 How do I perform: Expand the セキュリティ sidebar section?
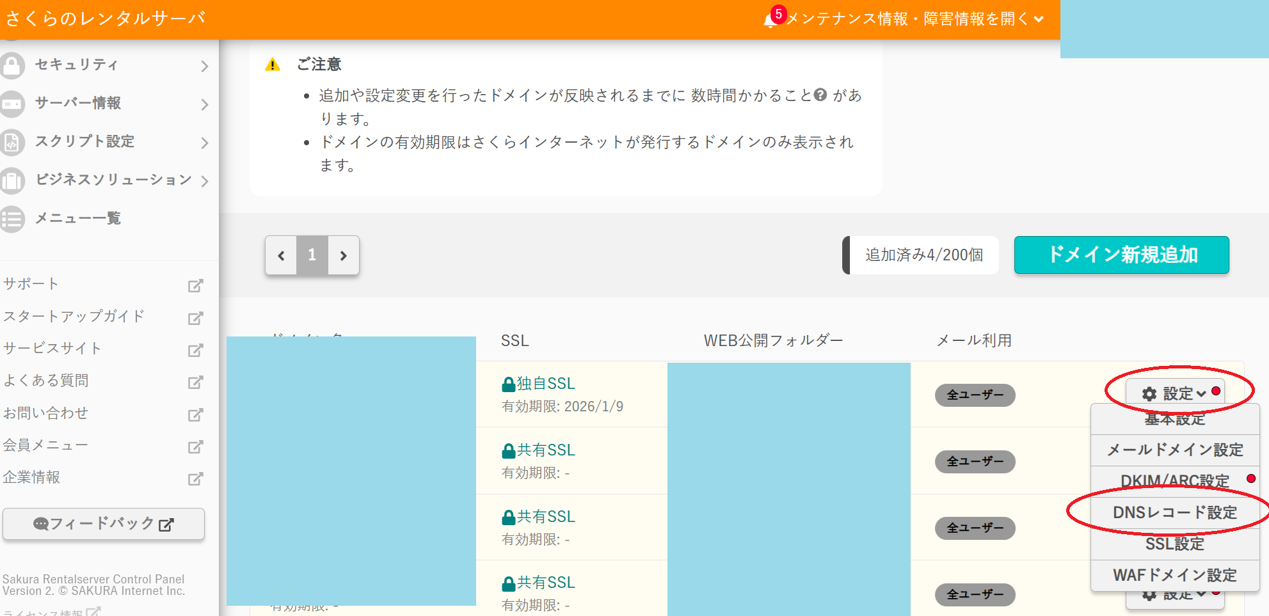tap(204, 66)
